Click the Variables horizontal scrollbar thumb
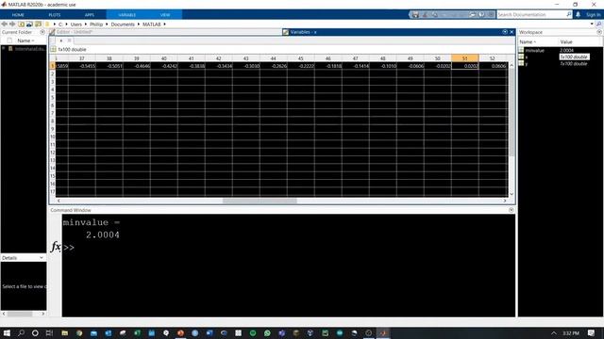 tap(260, 201)
